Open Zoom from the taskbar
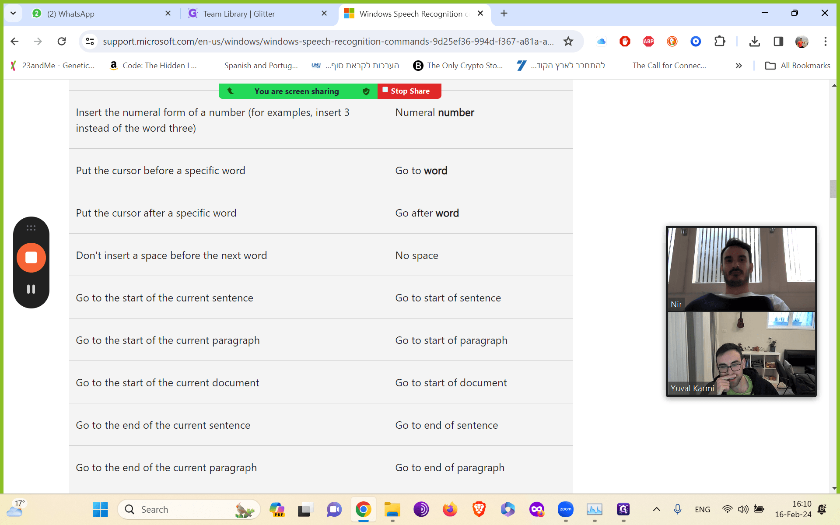The width and height of the screenshot is (840, 525). (566, 510)
